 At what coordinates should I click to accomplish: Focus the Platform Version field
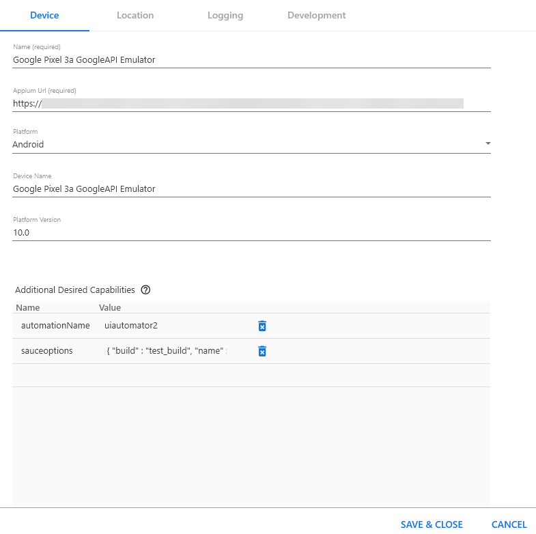(251, 233)
